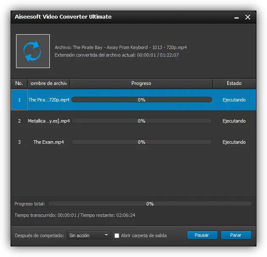Click the Estado column header
Image resolution: width=267 pixels, height=257 pixels.
tap(234, 83)
